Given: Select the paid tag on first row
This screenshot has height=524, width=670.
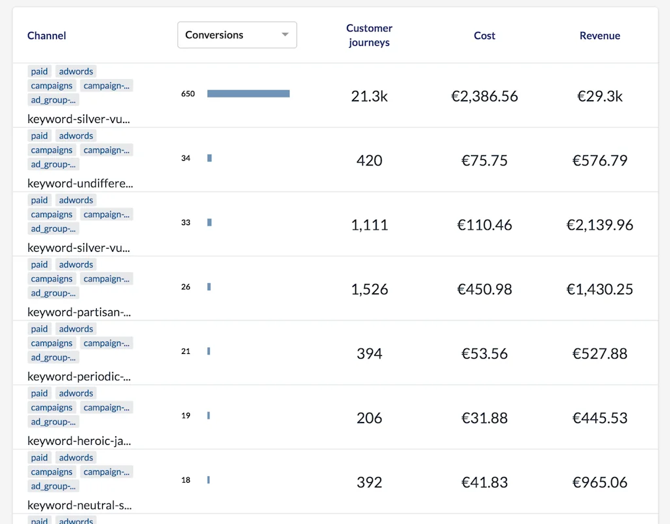Looking at the screenshot, I should pos(39,71).
